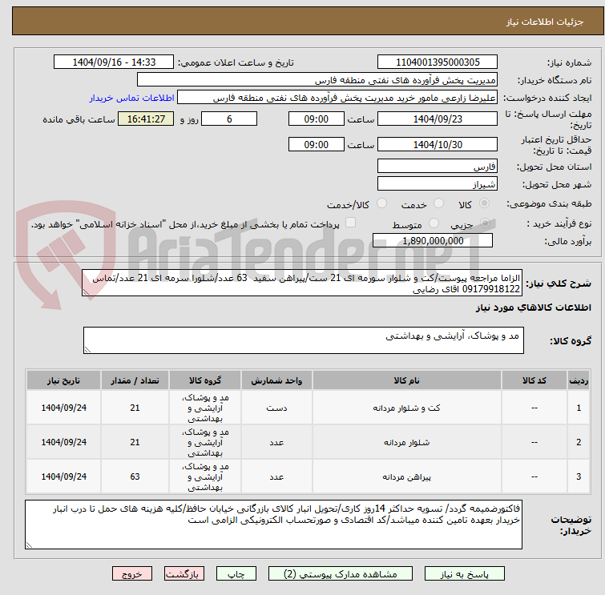Image resolution: width=605 pixels, height=595 pixels.
Task: Click the buyer notes text area
Action: 273,525
